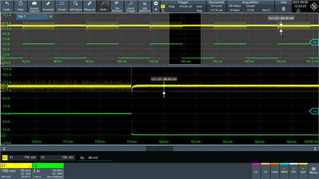Click the Sample acquisition mode text

click(250, 6)
